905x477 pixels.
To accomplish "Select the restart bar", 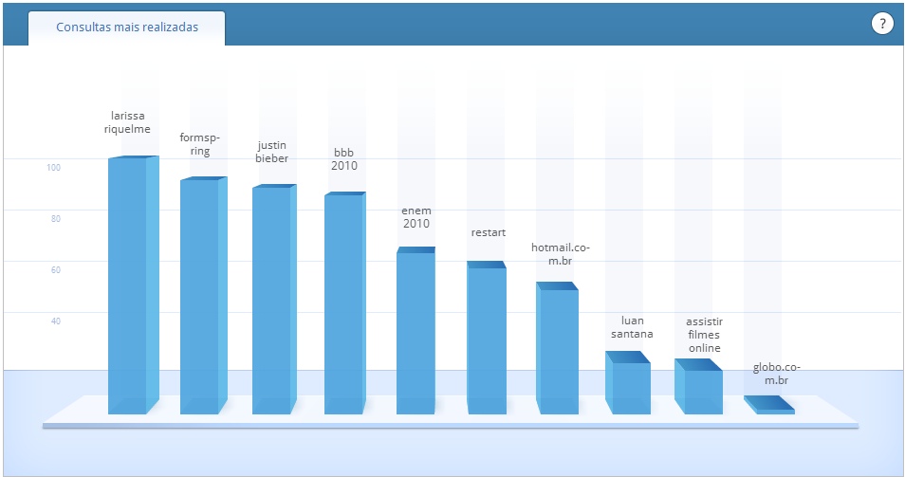I will [487, 339].
